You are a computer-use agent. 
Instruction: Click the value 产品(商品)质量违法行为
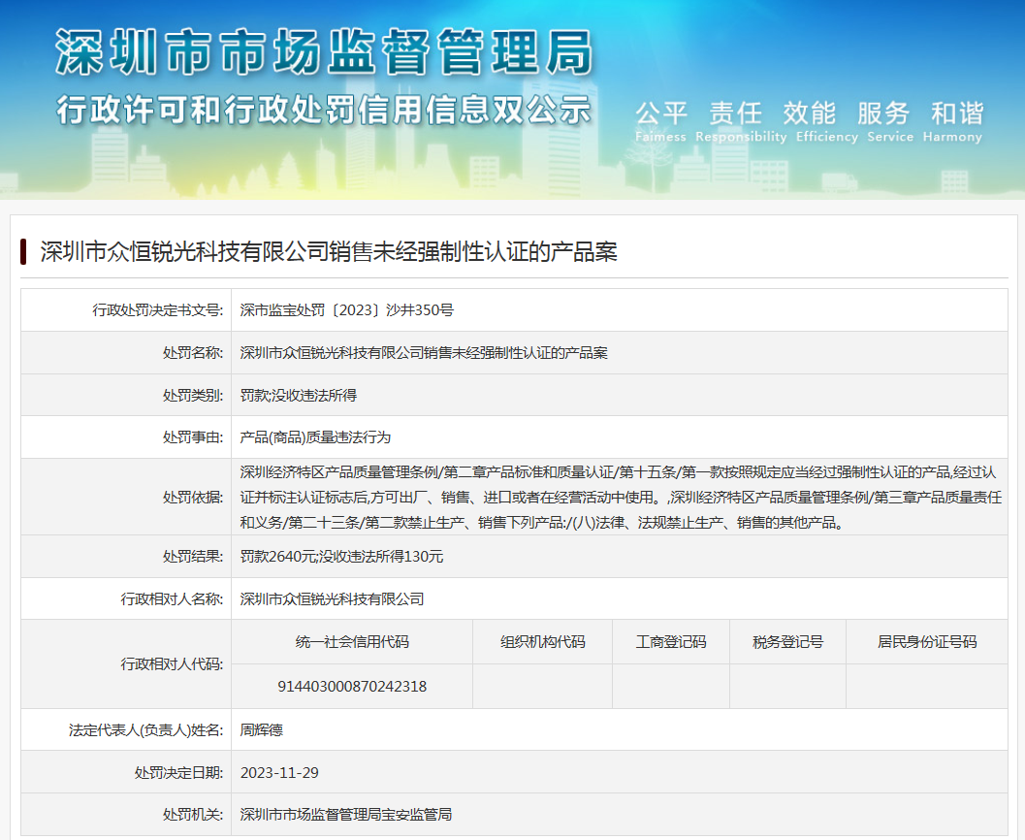(x=315, y=437)
